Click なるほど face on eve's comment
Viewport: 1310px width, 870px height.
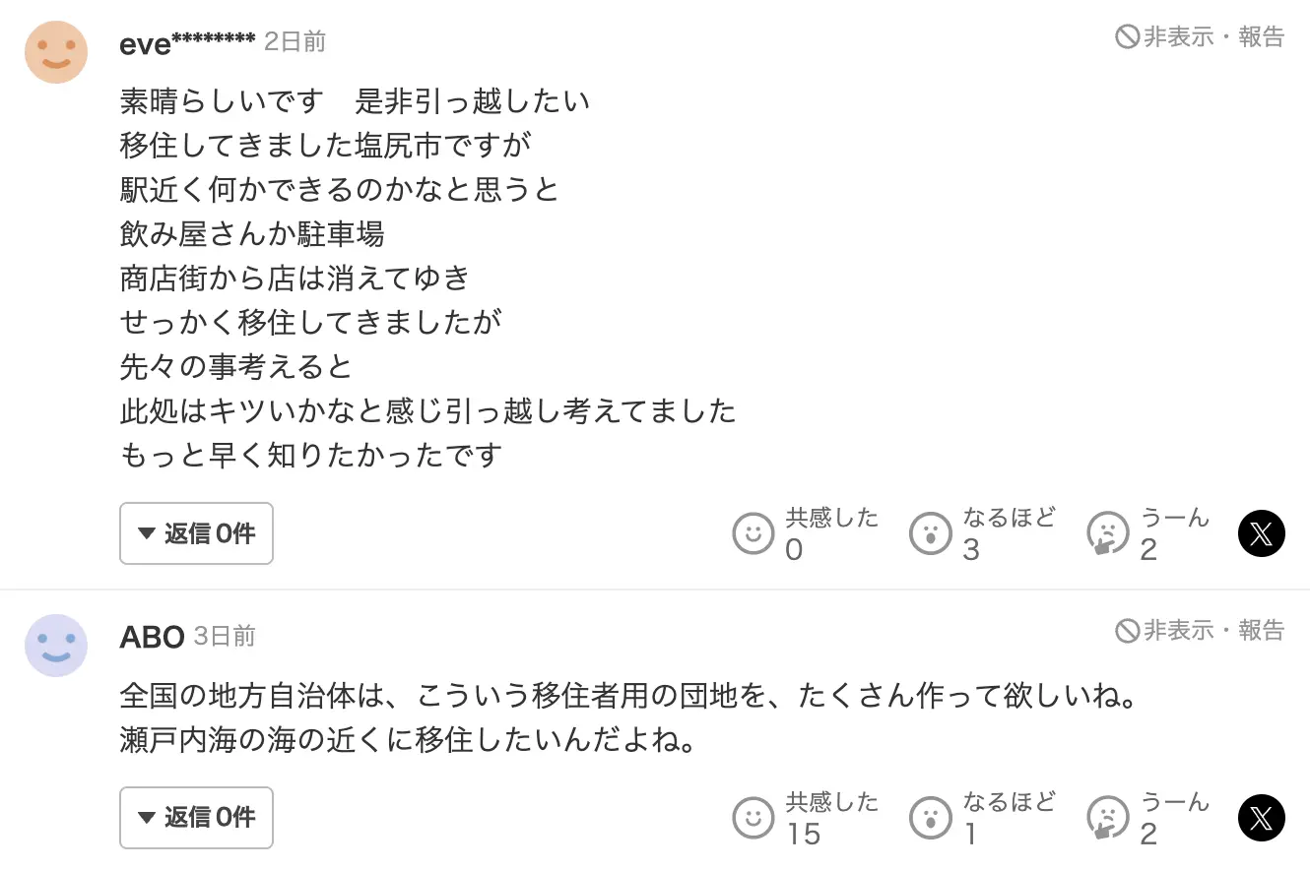point(931,533)
